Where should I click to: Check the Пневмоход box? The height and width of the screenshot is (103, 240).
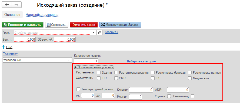point(192,96)
